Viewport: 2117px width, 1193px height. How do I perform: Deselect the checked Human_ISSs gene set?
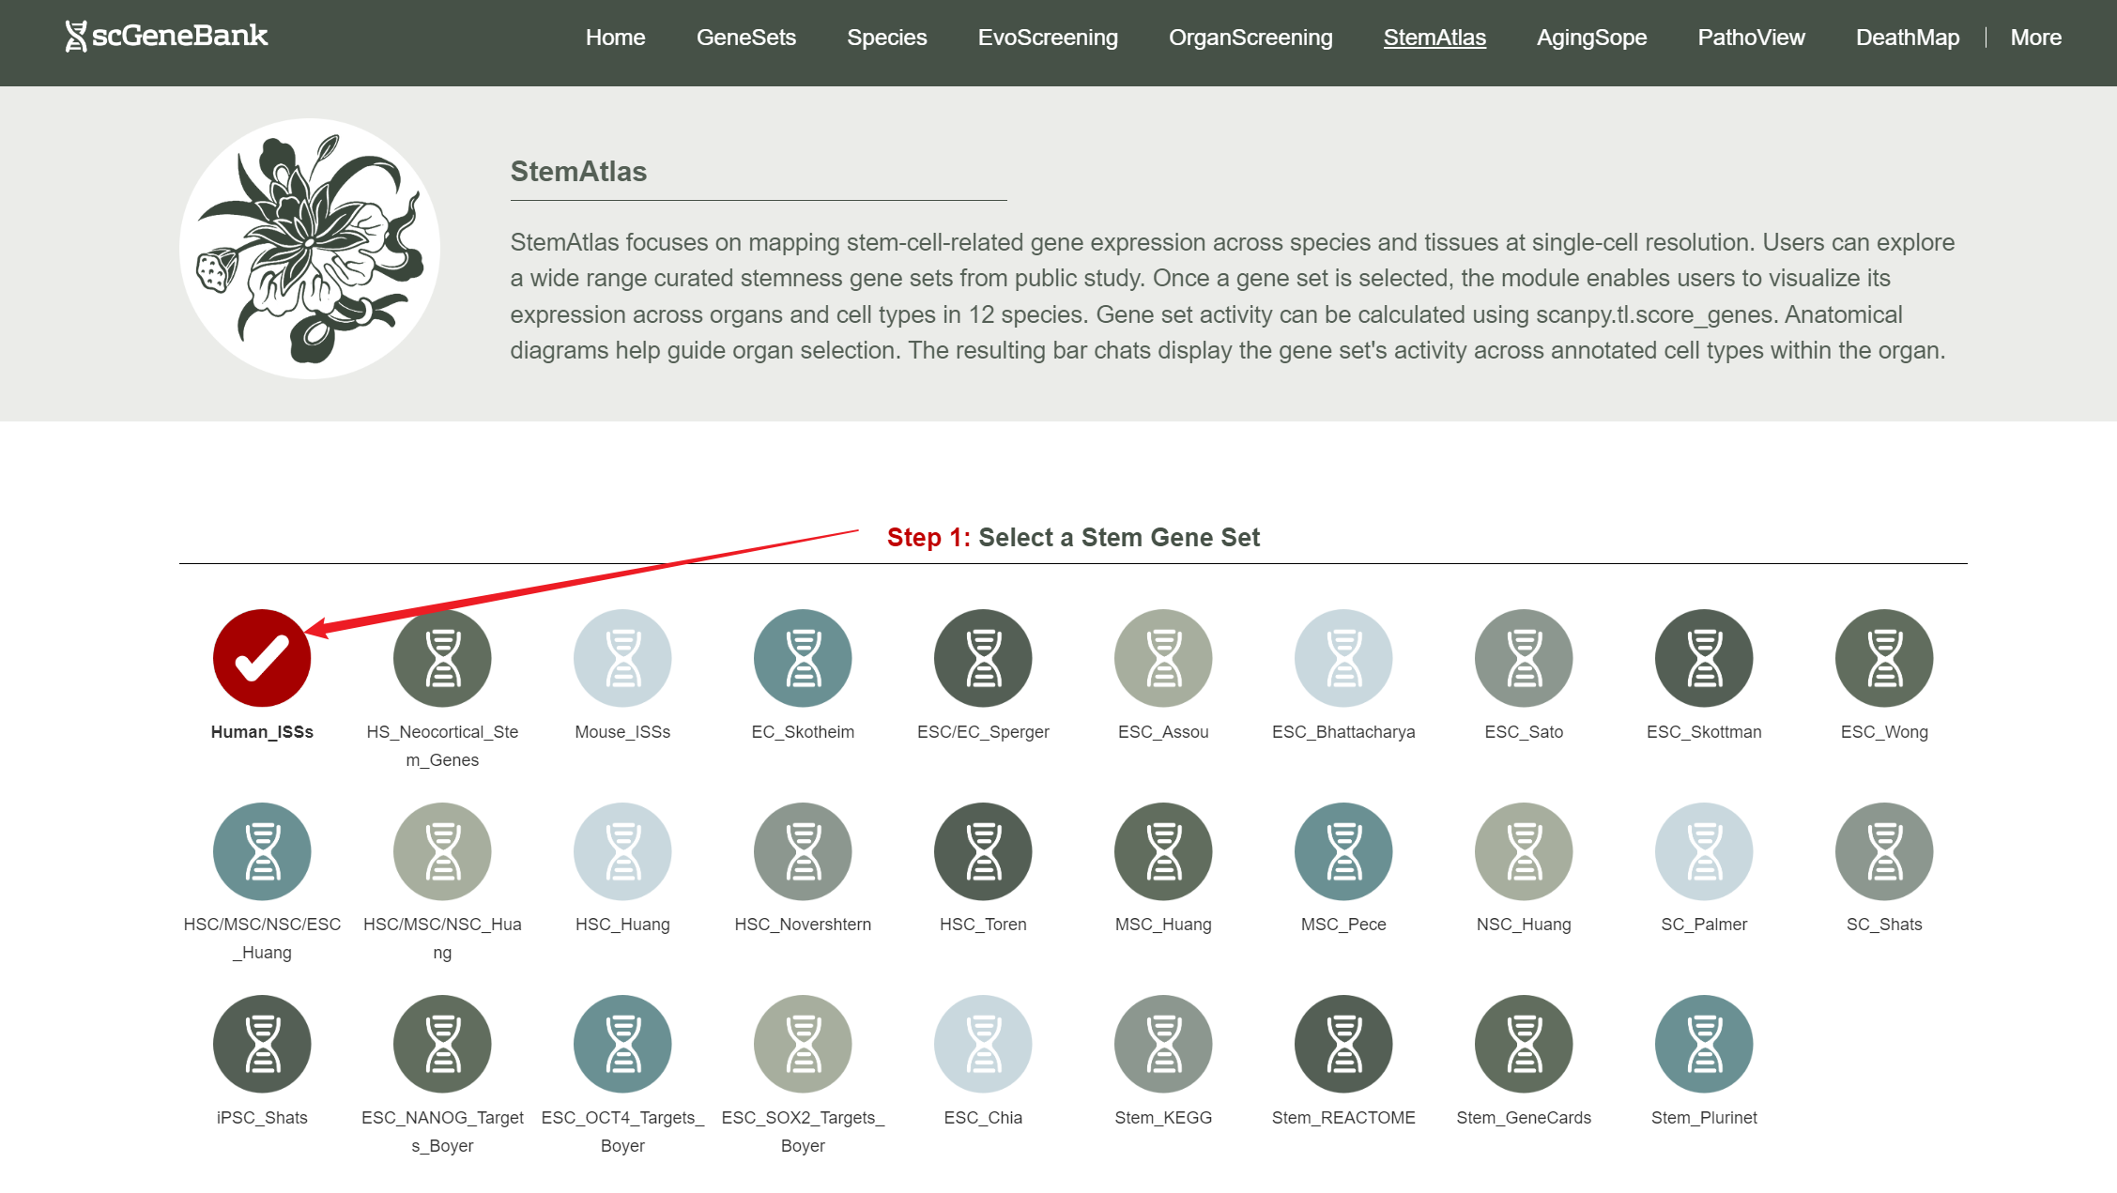pos(262,658)
